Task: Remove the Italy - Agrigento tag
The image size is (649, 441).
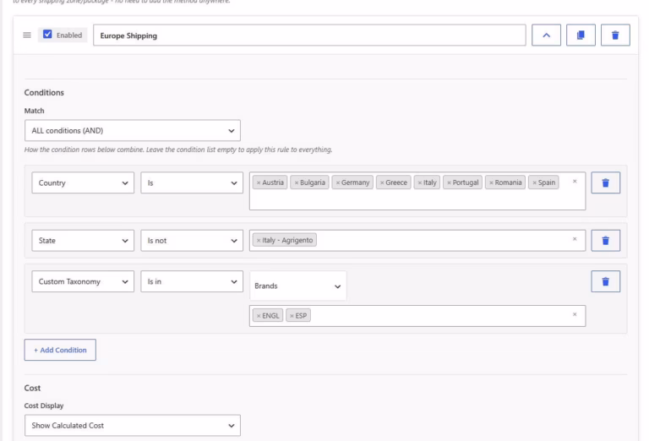Action: tap(259, 240)
